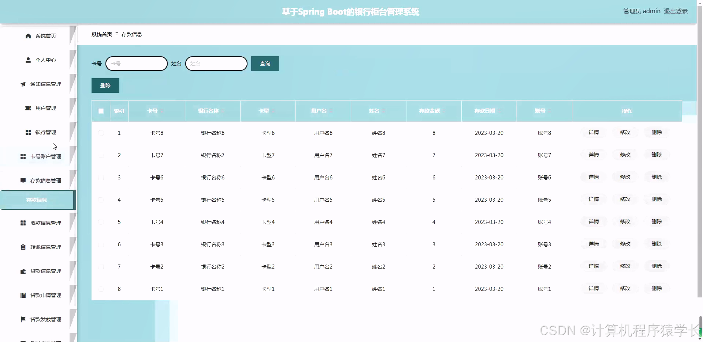The height and width of the screenshot is (342, 703).
Task: Focus the 卡号 search input
Action: (137, 64)
